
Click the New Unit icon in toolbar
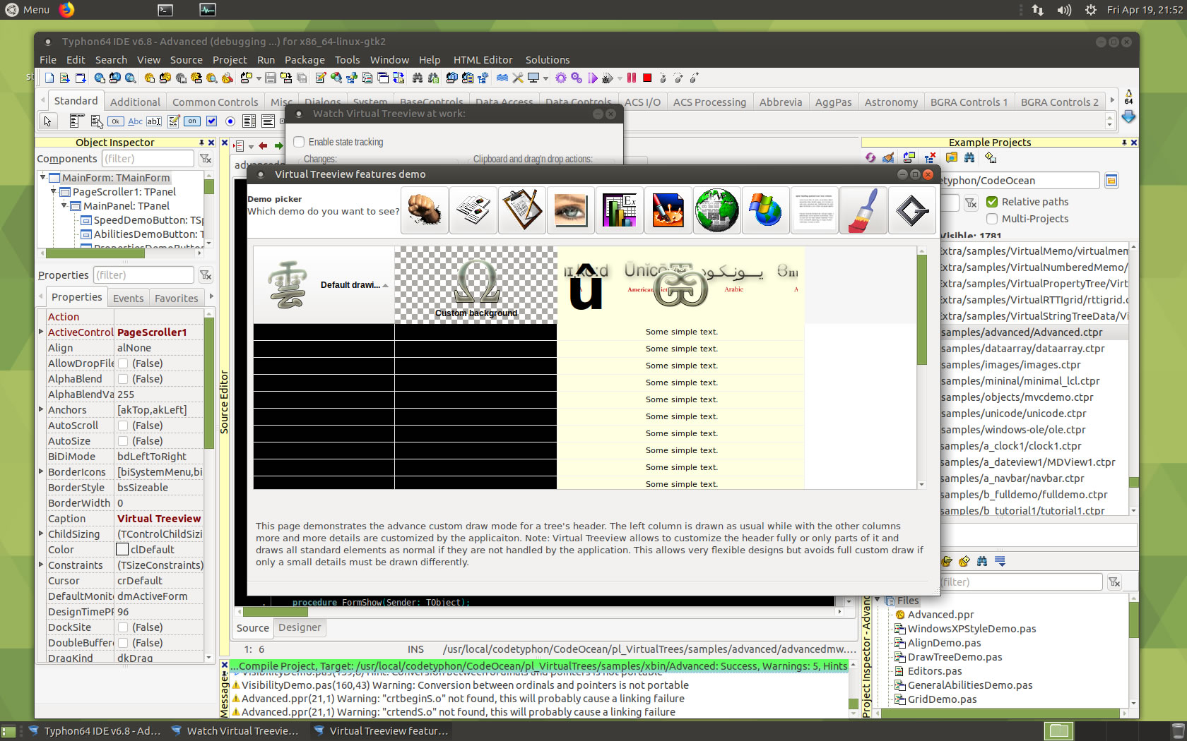tap(49, 78)
